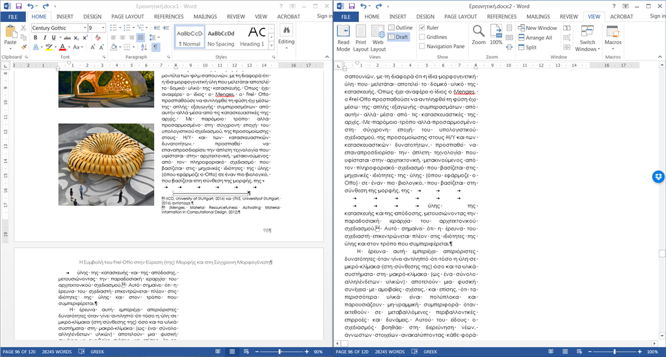Open the Switch Windows dropdown
666x357 pixels.
[x=587, y=38]
